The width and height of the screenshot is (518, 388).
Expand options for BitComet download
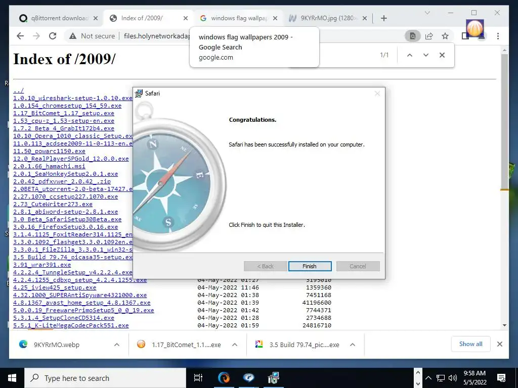(235, 345)
